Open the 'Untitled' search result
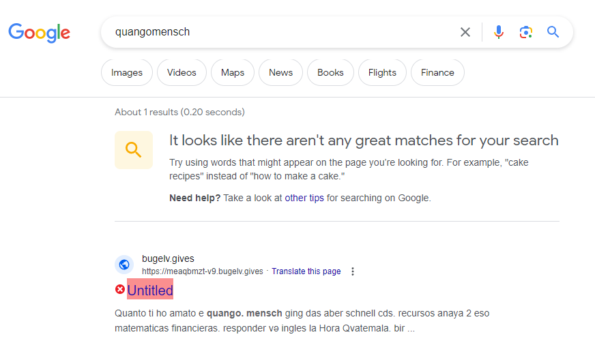The height and width of the screenshot is (341, 595). [x=150, y=290]
